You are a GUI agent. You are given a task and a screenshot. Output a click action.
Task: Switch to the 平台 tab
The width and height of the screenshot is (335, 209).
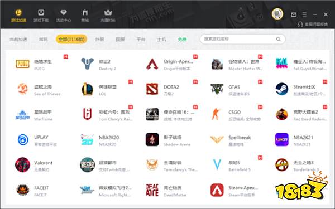coord(141,39)
